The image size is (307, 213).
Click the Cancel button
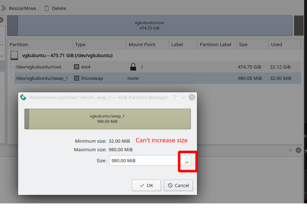[178, 185]
